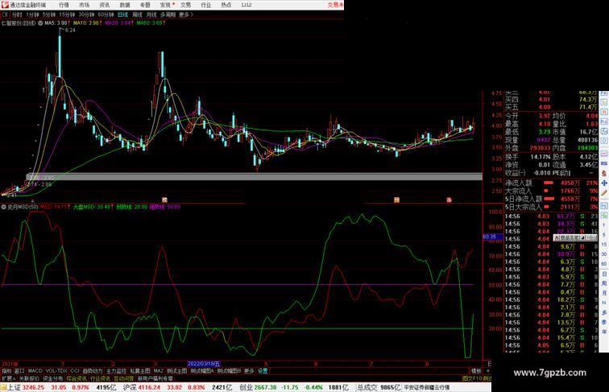Open the 模板 template button
The width and height of the screenshot is (609, 392).
coord(476,371)
